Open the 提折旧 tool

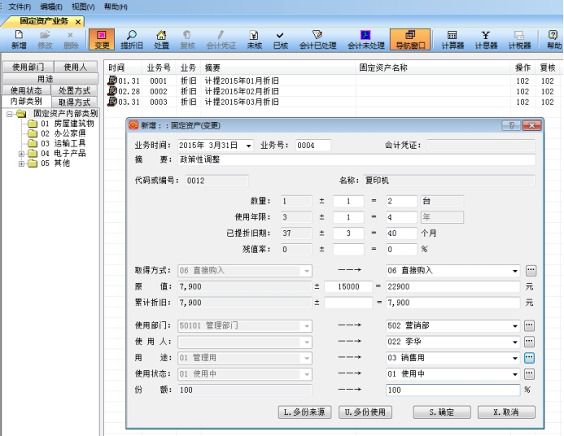pos(132,40)
